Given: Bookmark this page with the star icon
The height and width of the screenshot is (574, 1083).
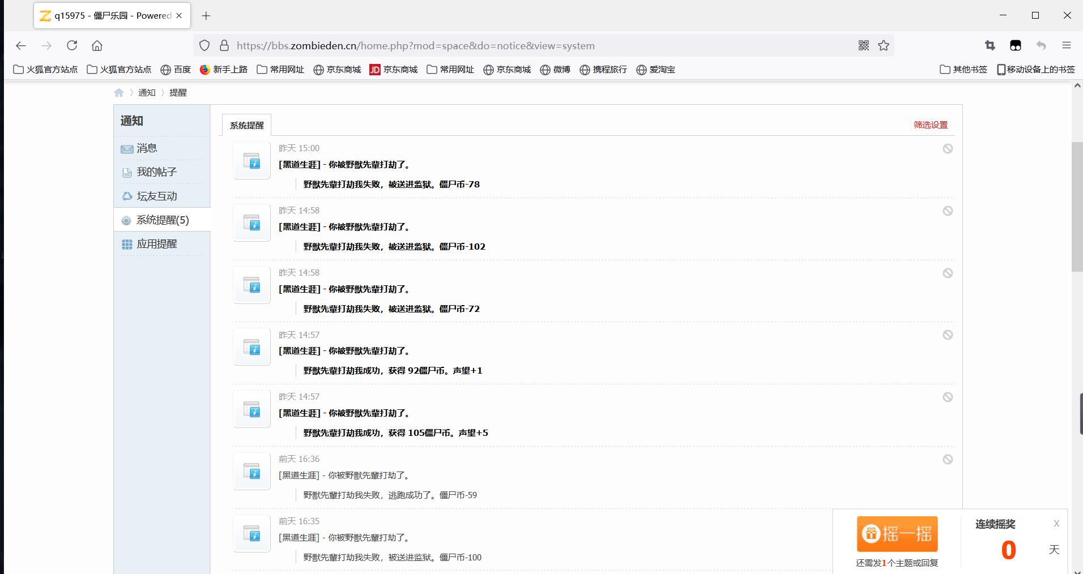Looking at the screenshot, I should [884, 45].
